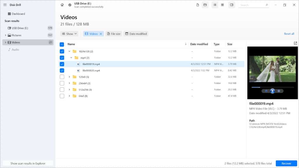Check the 128x0 folder checkbox
The width and height of the screenshot is (299, 168).
click(62, 77)
